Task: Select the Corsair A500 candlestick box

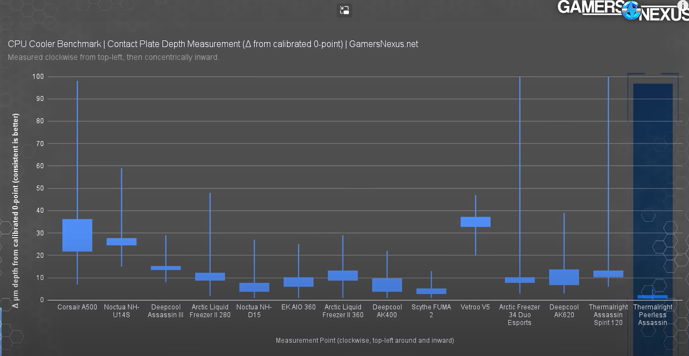Action: (x=77, y=235)
